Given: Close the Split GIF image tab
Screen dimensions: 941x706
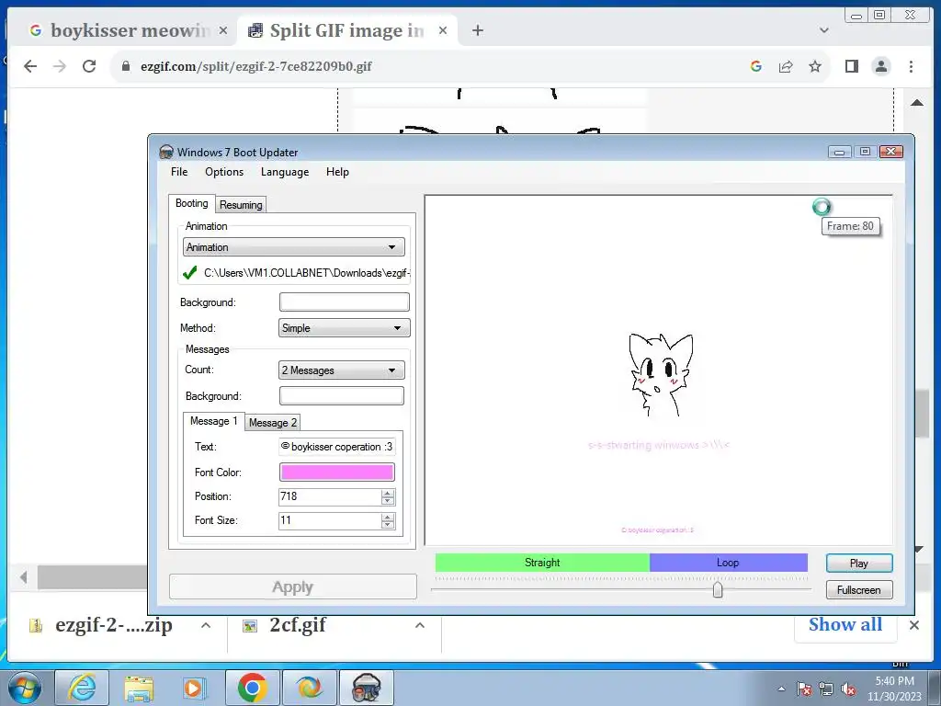Looking at the screenshot, I should pos(443,30).
